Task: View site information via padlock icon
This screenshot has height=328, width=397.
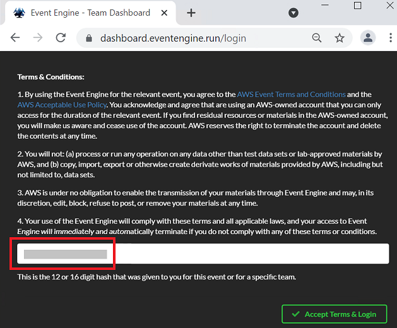Action: 89,38
